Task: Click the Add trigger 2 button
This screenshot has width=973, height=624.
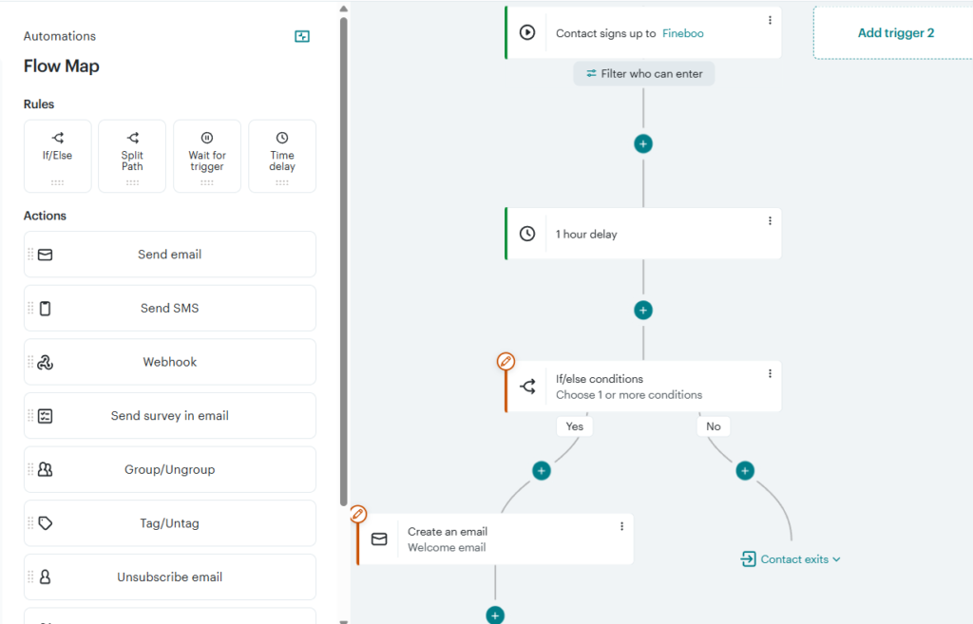Action: pos(895,32)
